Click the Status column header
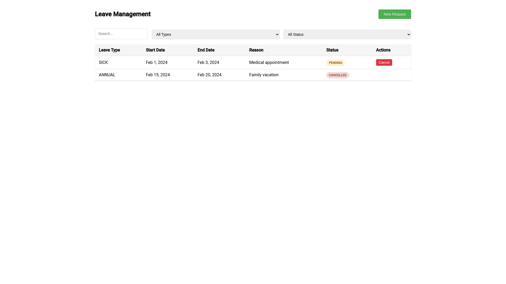Screen dimensions: 506x284 [332, 50]
